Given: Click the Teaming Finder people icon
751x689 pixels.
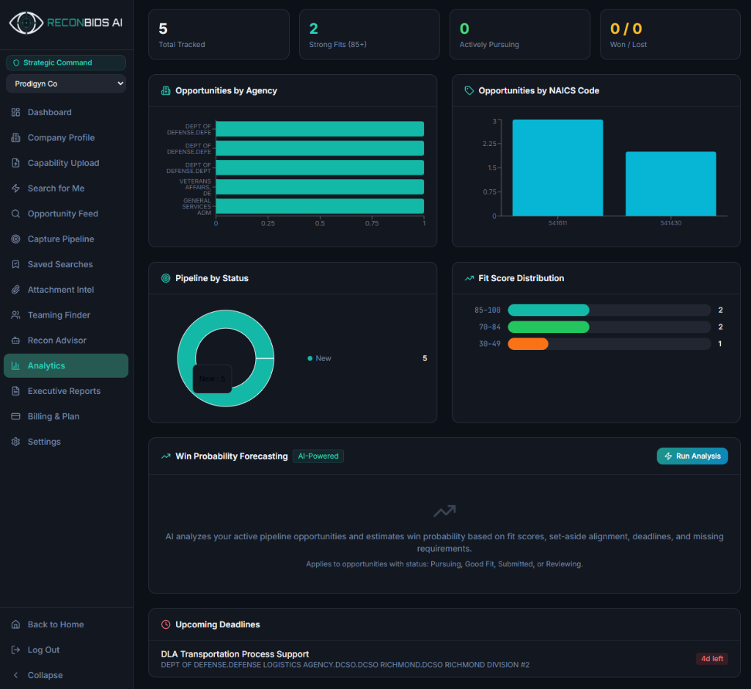Looking at the screenshot, I should [x=16, y=315].
